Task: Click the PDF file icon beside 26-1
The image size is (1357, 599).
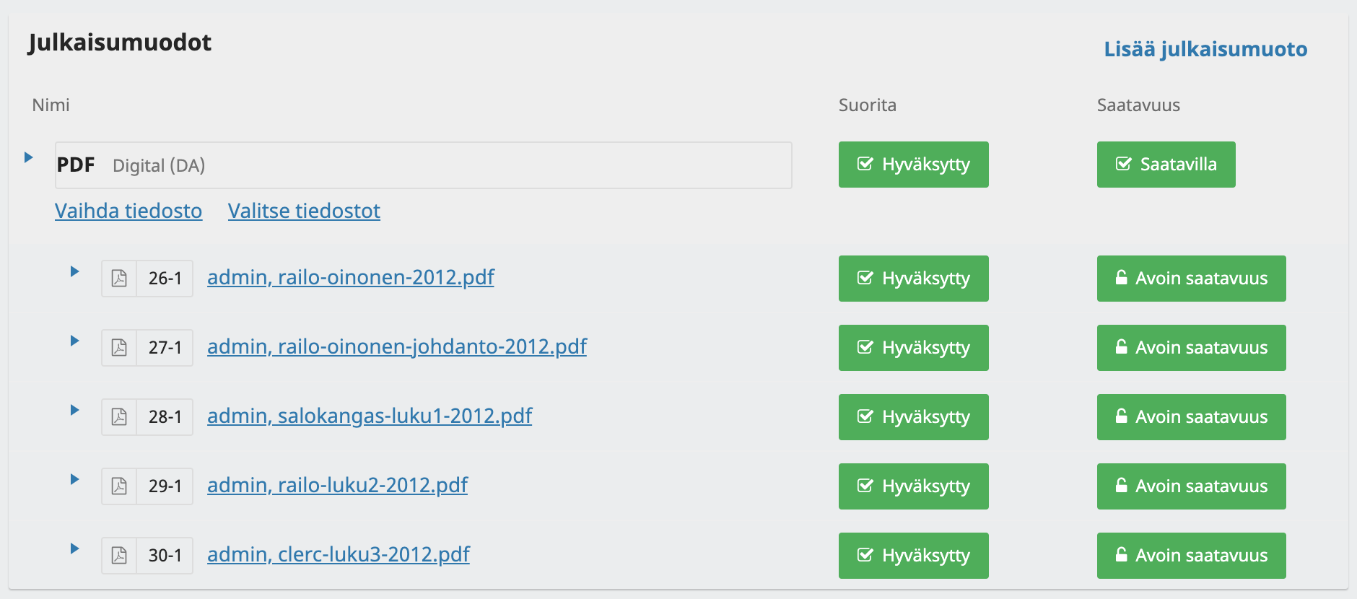Action: (x=119, y=279)
